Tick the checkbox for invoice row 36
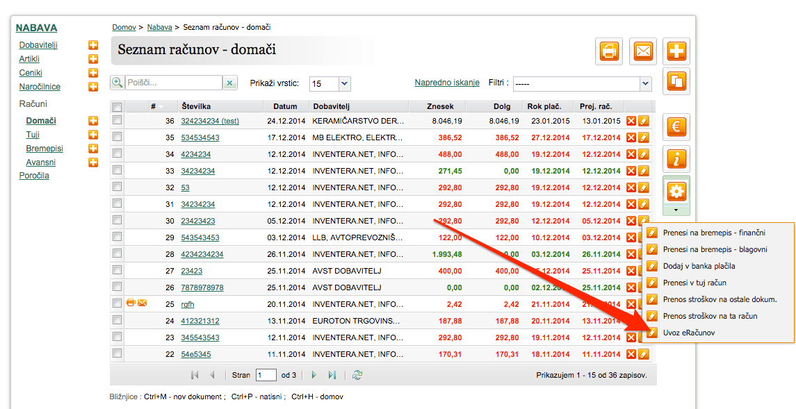The image size is (796, 409). (117, 120)
